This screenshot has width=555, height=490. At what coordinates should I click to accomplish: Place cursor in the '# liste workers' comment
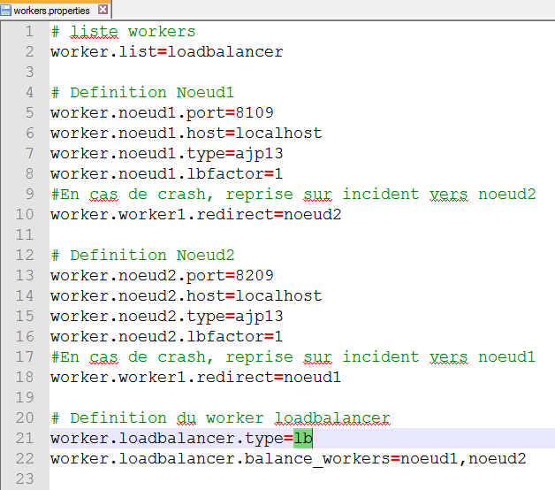[x=123, y=32]
